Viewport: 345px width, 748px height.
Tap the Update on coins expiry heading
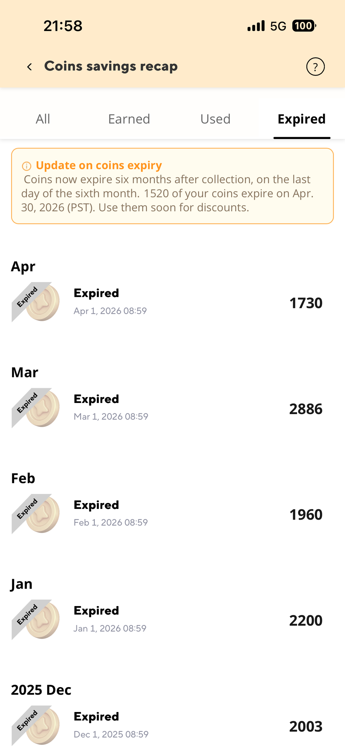coord(99,165)
